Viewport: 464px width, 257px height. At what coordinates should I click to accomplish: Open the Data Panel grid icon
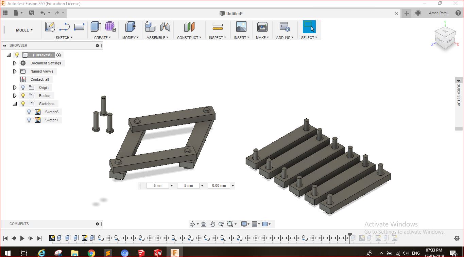pyautogui.click(x=5, y=13)
